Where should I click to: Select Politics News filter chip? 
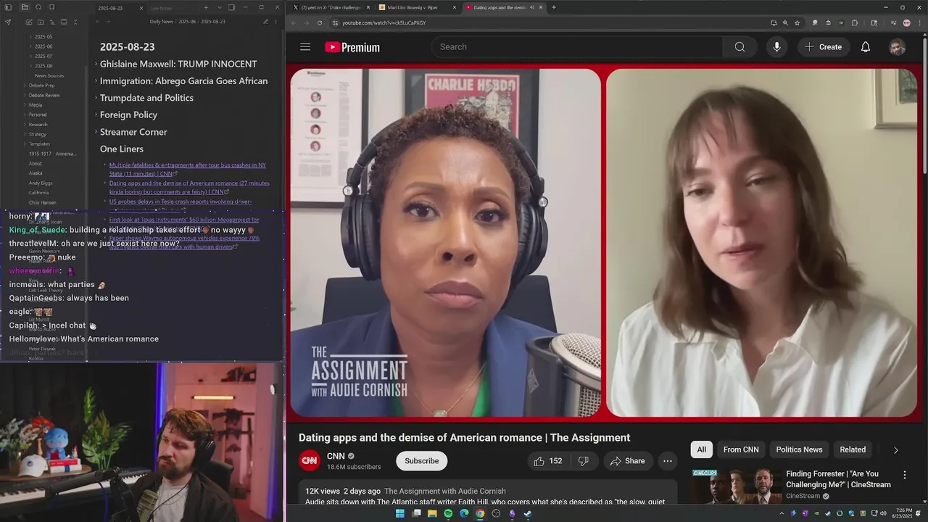(x=799, y=449)
